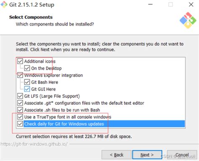Uncheck Check daily for Git updates
The height and width of the screenshot is (161, 199).
(20, 124)
